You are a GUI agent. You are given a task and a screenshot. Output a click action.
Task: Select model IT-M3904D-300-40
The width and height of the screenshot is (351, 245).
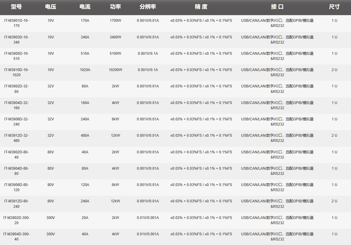click(x=16, y=237)
